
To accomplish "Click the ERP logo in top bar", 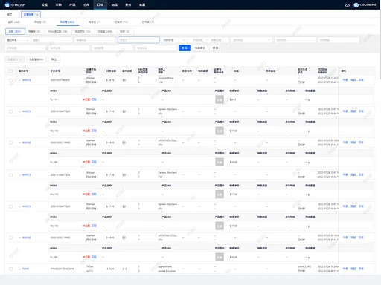I will pos(15,5).
